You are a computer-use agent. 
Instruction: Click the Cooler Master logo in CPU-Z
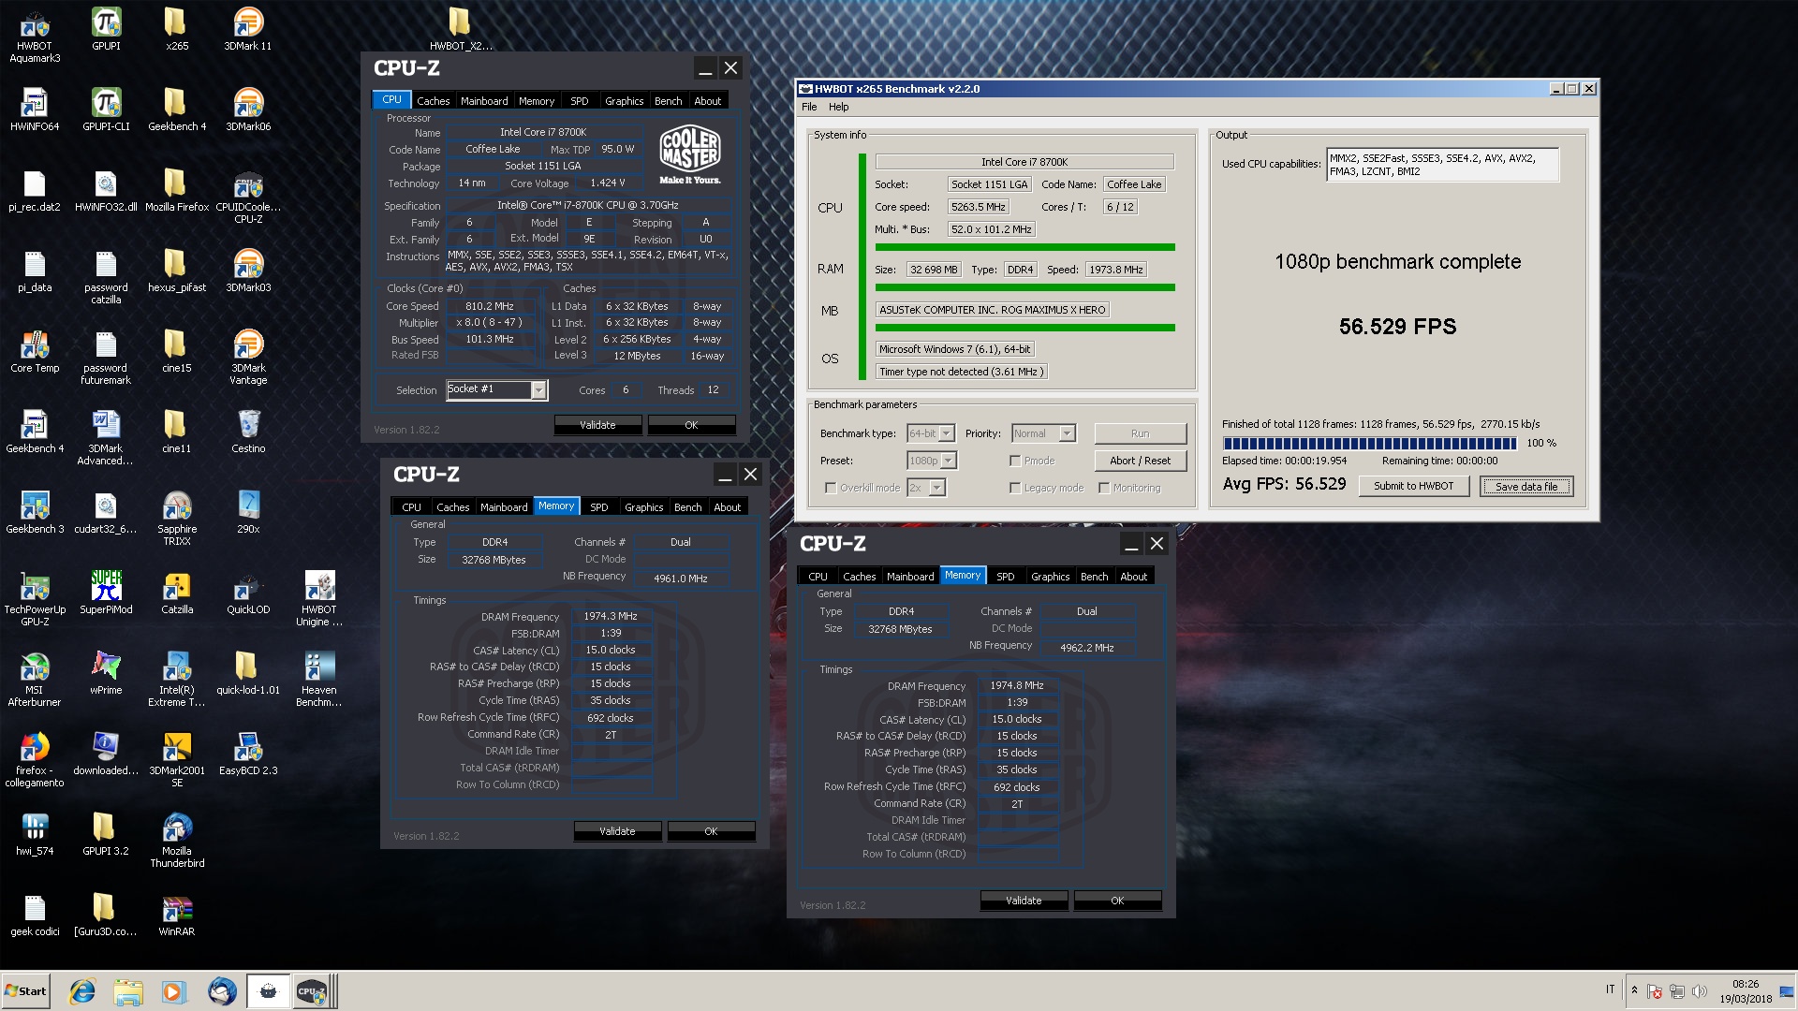tap(690, 154)
